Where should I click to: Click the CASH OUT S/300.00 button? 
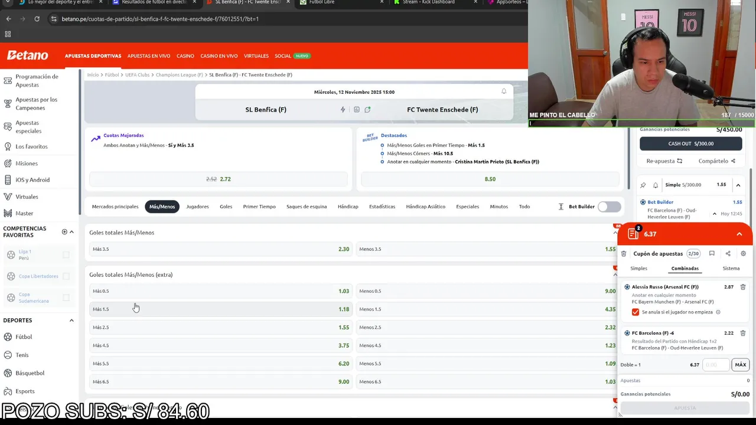691,143
